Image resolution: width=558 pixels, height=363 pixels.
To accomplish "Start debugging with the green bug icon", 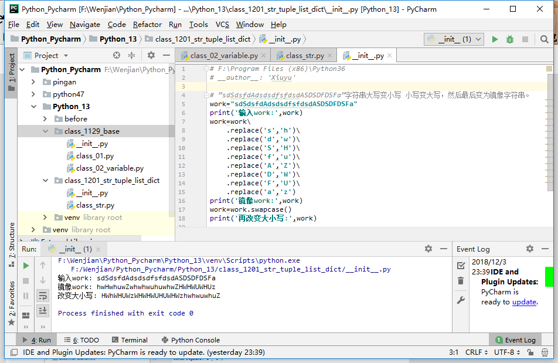I will point(510,39).
